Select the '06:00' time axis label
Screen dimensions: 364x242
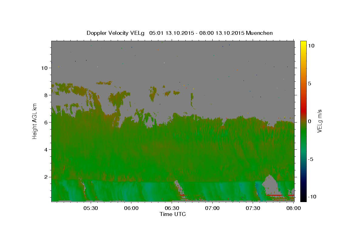[x=131, y=208]
